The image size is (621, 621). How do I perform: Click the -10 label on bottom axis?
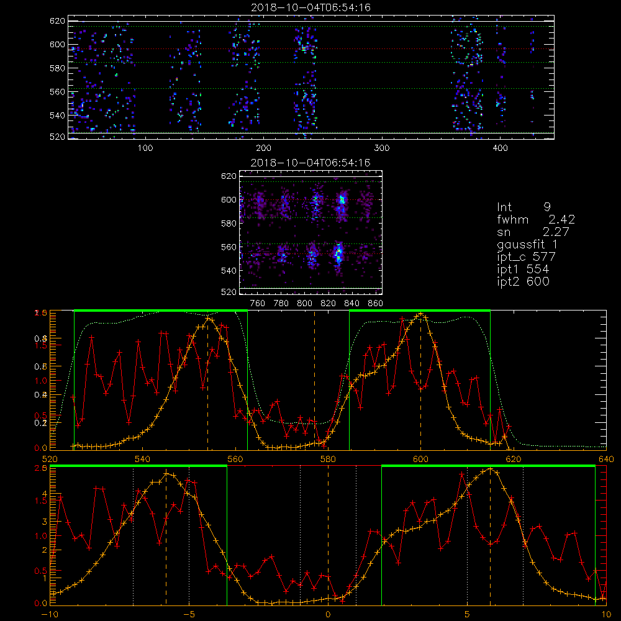click(50, 615)
